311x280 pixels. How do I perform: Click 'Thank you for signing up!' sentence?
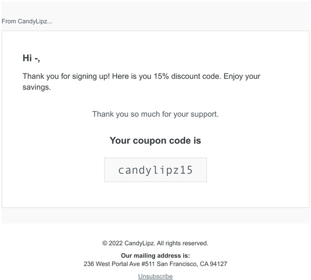66,76
